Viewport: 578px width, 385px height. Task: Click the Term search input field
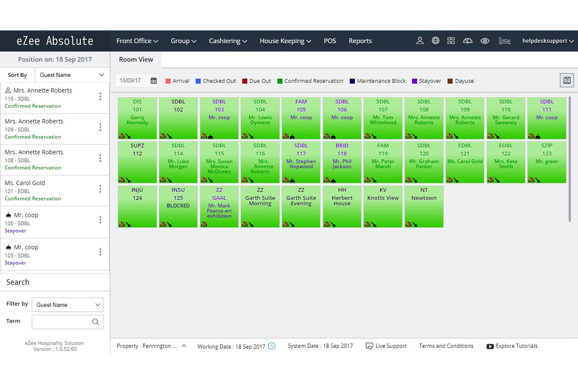click(68, 322)
